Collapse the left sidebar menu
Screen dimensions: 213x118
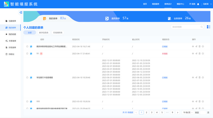[x=21, y=12]
